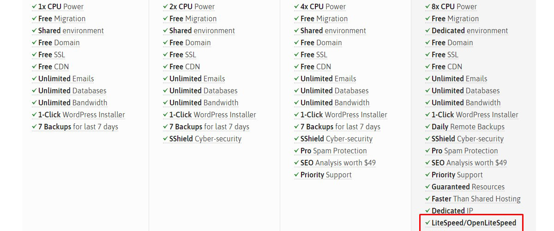Click checkmark beside Dedicated IP

click(x=428, y=211)
